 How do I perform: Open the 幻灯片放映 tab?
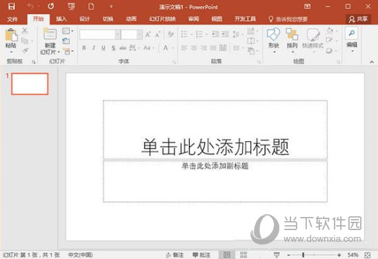tap(162, 19)
